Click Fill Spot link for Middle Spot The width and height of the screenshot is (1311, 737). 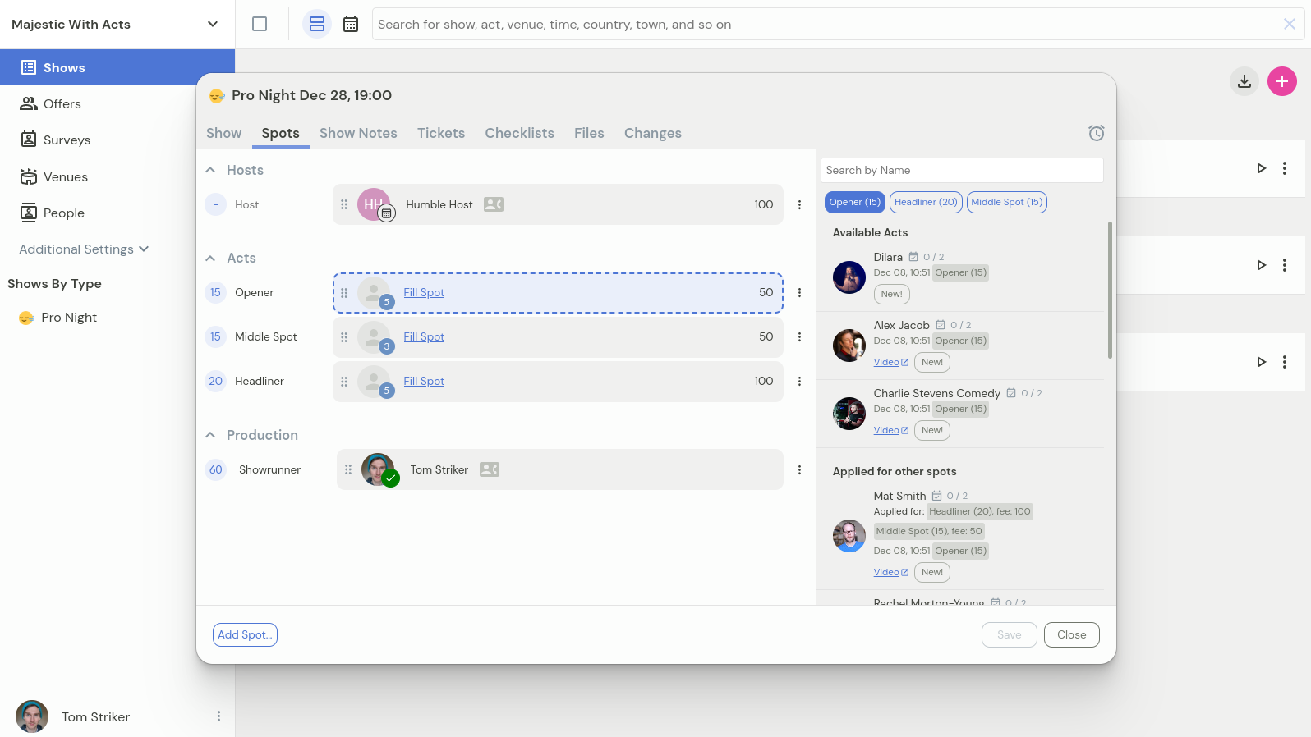tap(424, 336)
